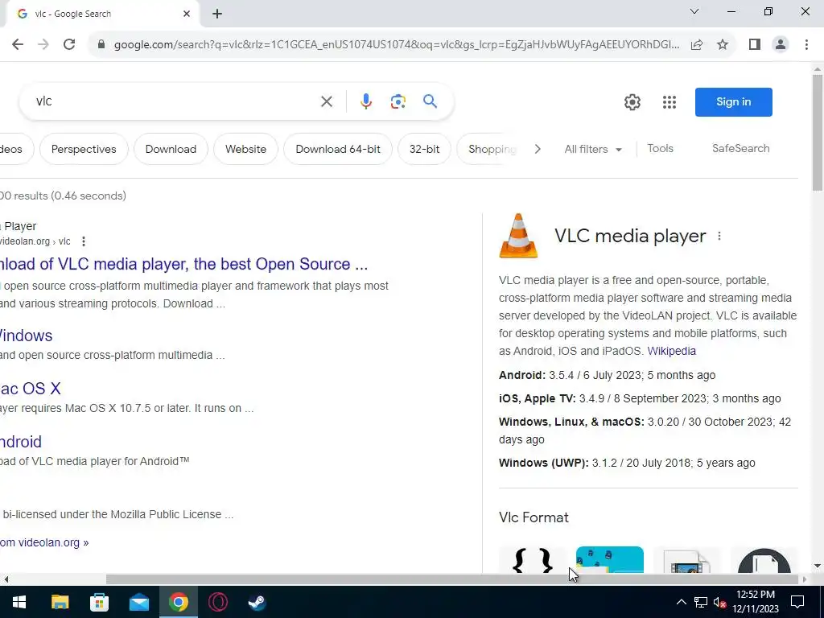Open result options for videolan.org
The image size is (824, 618).
pos(84,241)
